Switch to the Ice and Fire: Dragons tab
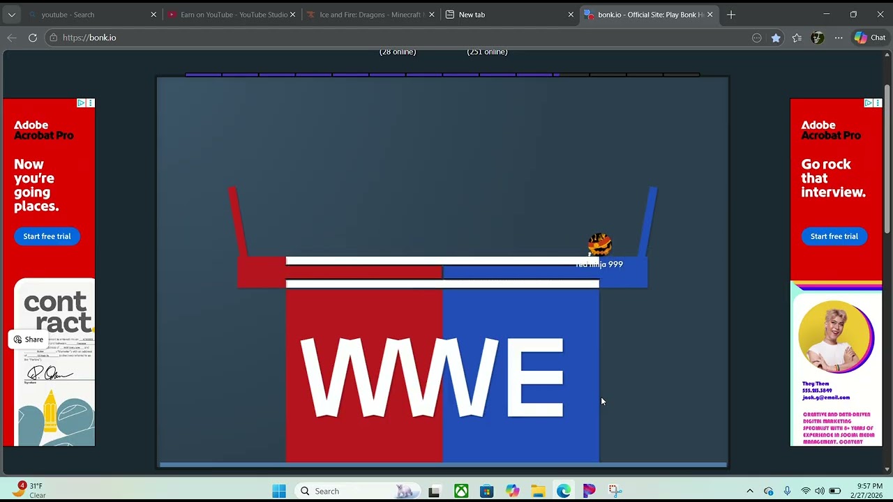 [x=370, y=15]
